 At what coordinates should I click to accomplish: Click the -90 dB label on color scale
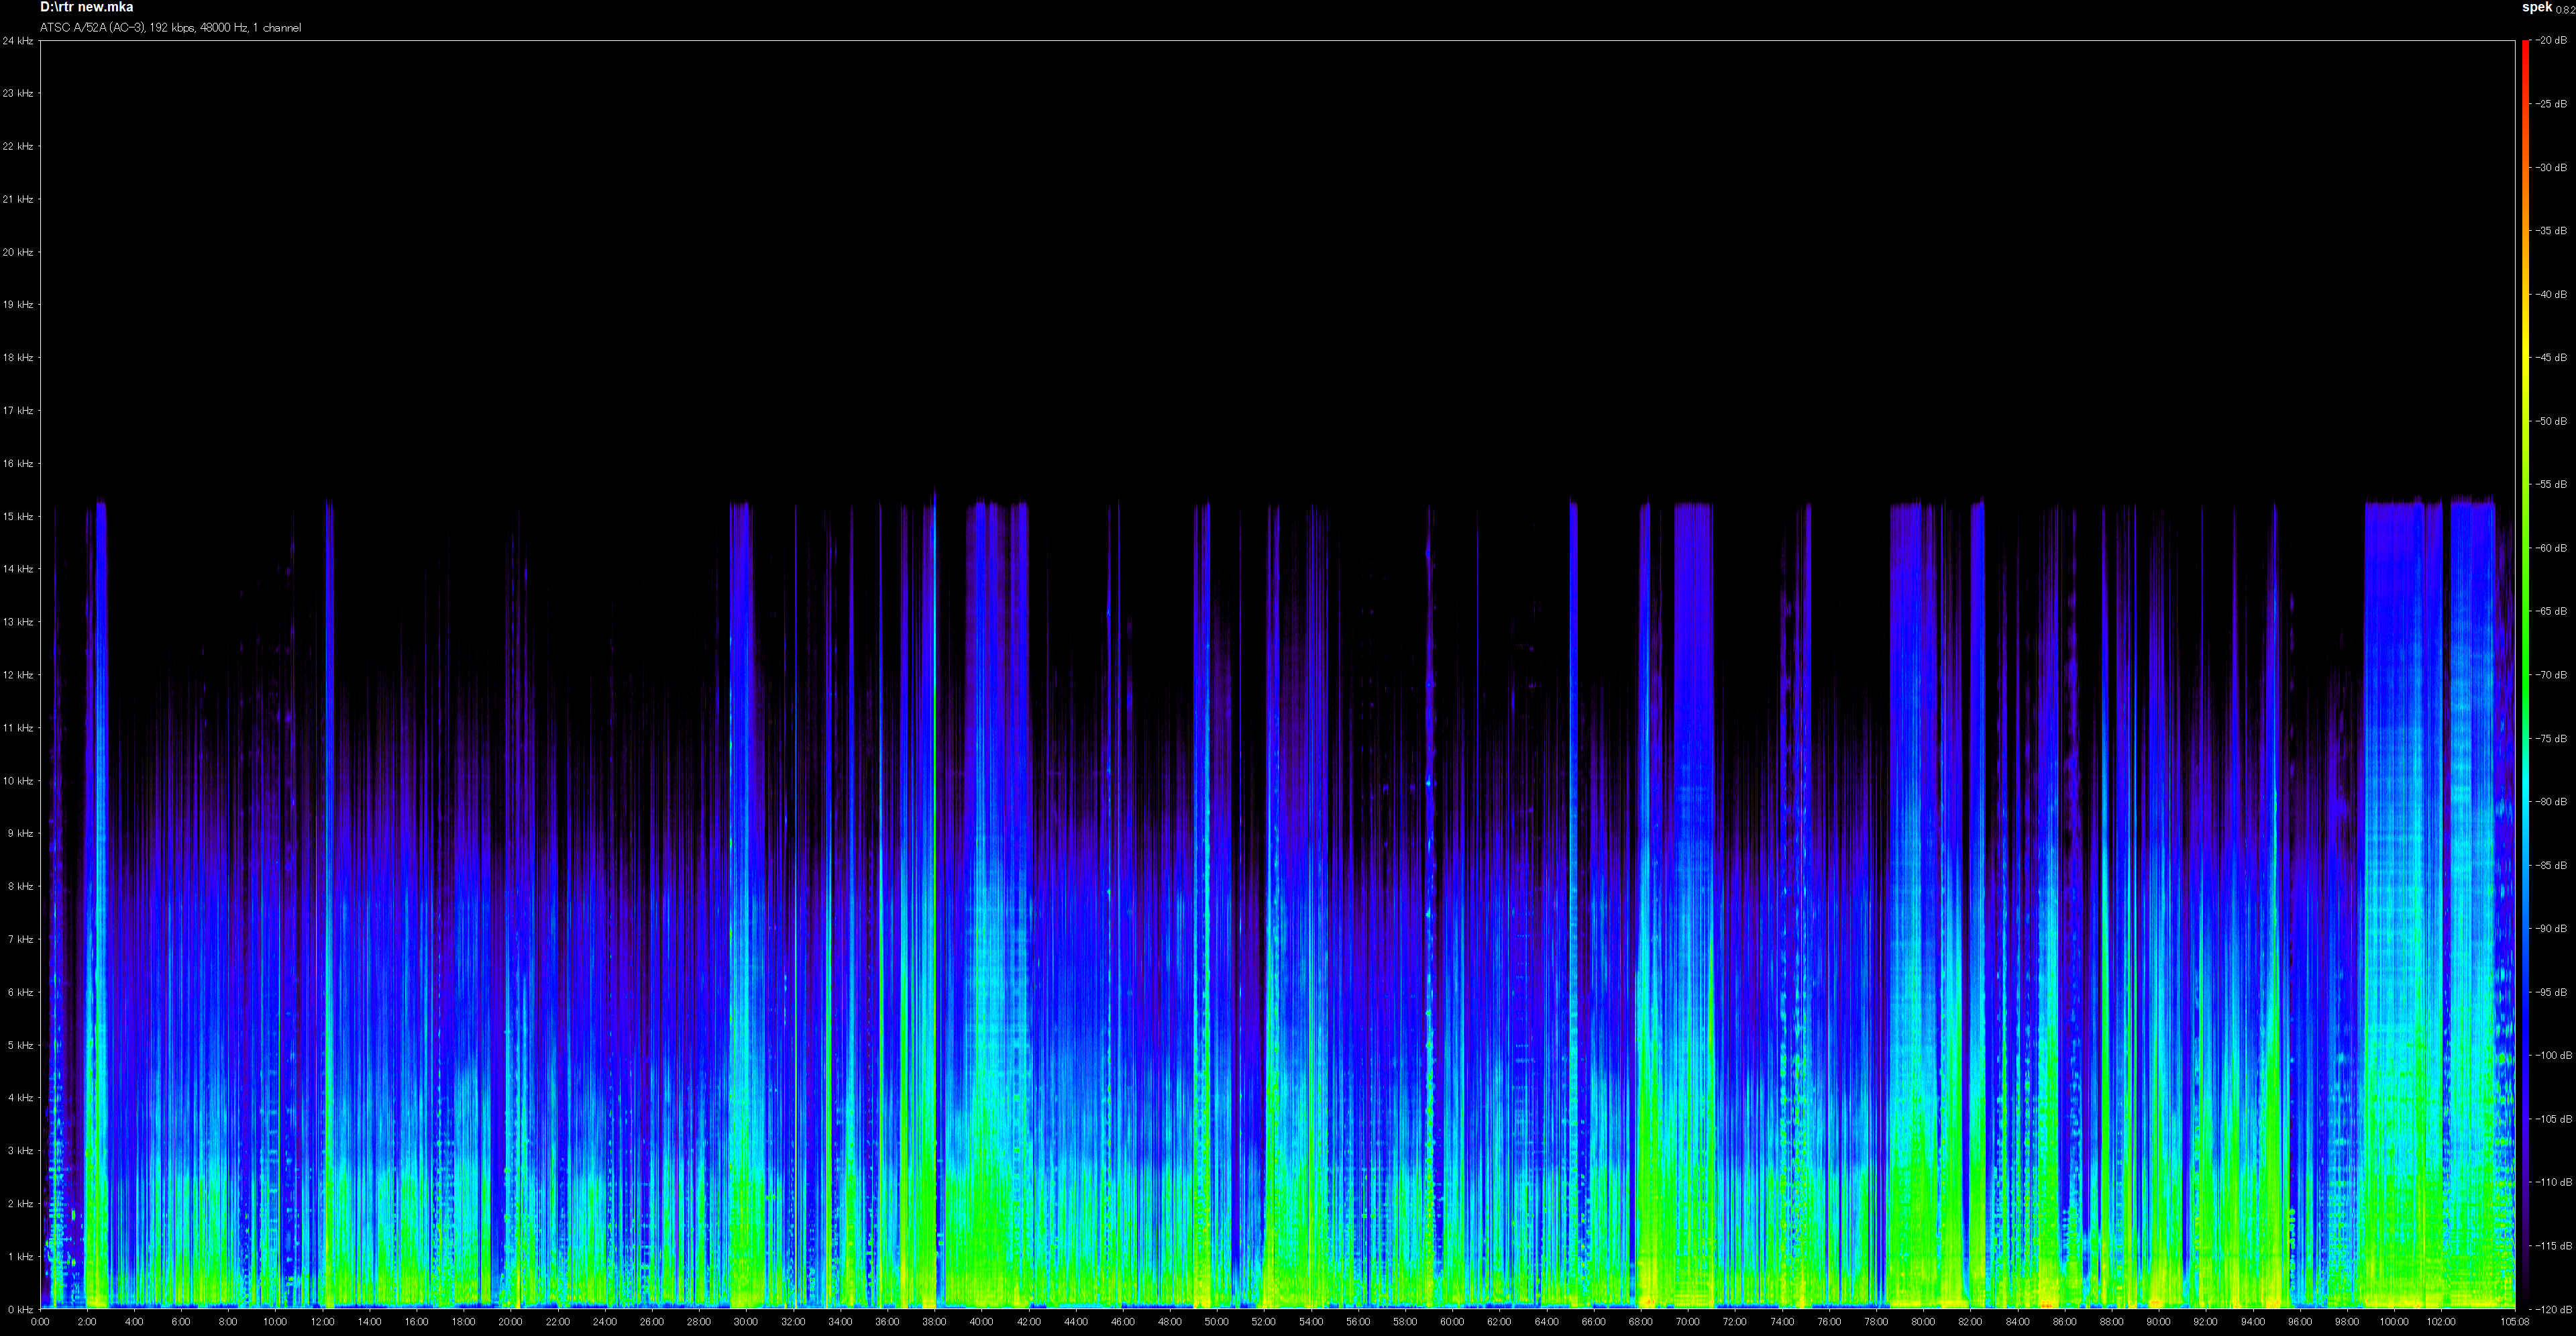tap(2552, 929)
